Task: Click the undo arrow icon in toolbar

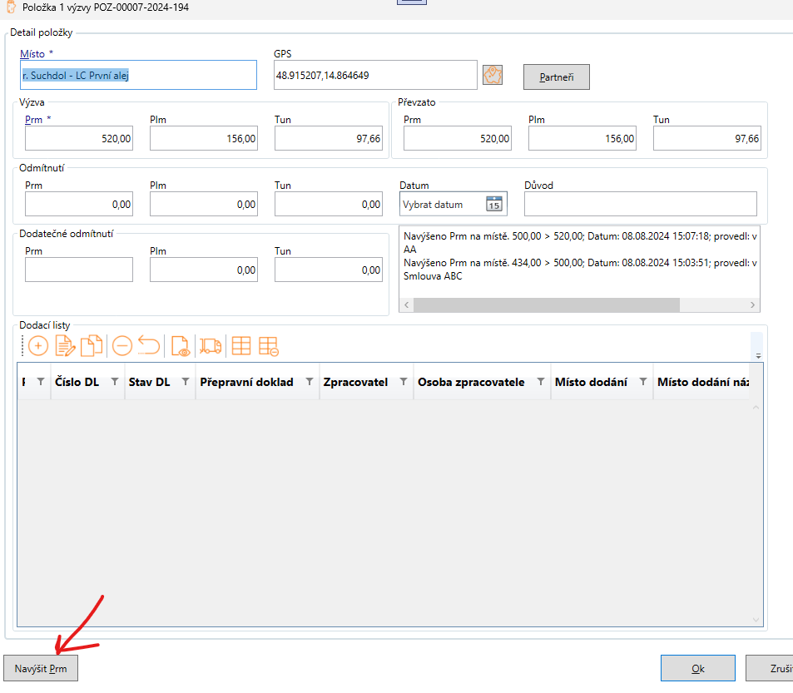Action: pyautogui.click(x=149, y=346)
